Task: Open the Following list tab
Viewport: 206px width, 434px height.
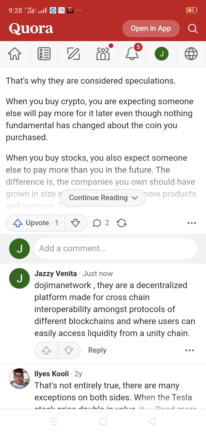Action: click(x=44, y=54)
